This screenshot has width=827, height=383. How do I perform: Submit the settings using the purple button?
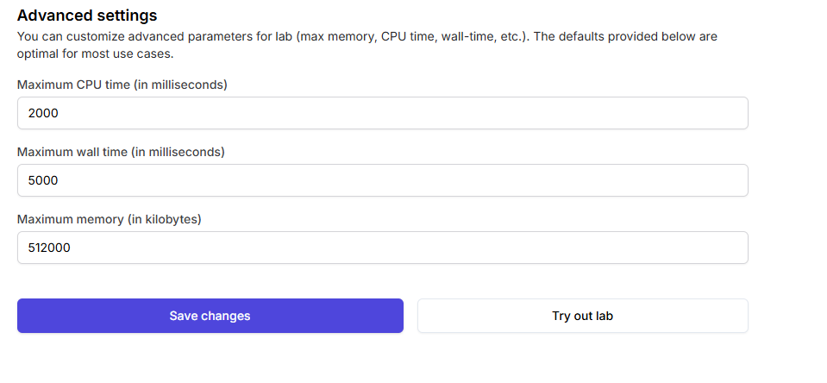tap(210, 316)
